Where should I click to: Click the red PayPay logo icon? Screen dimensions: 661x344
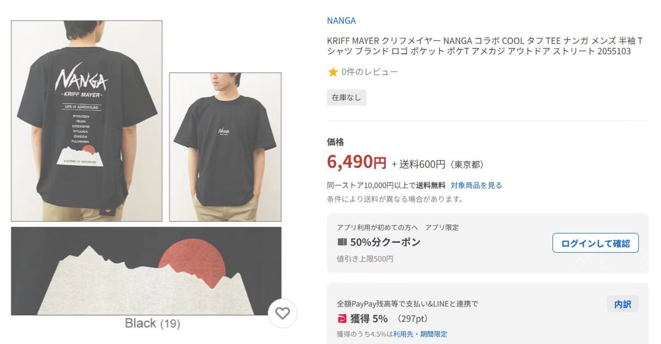point(342,319)
